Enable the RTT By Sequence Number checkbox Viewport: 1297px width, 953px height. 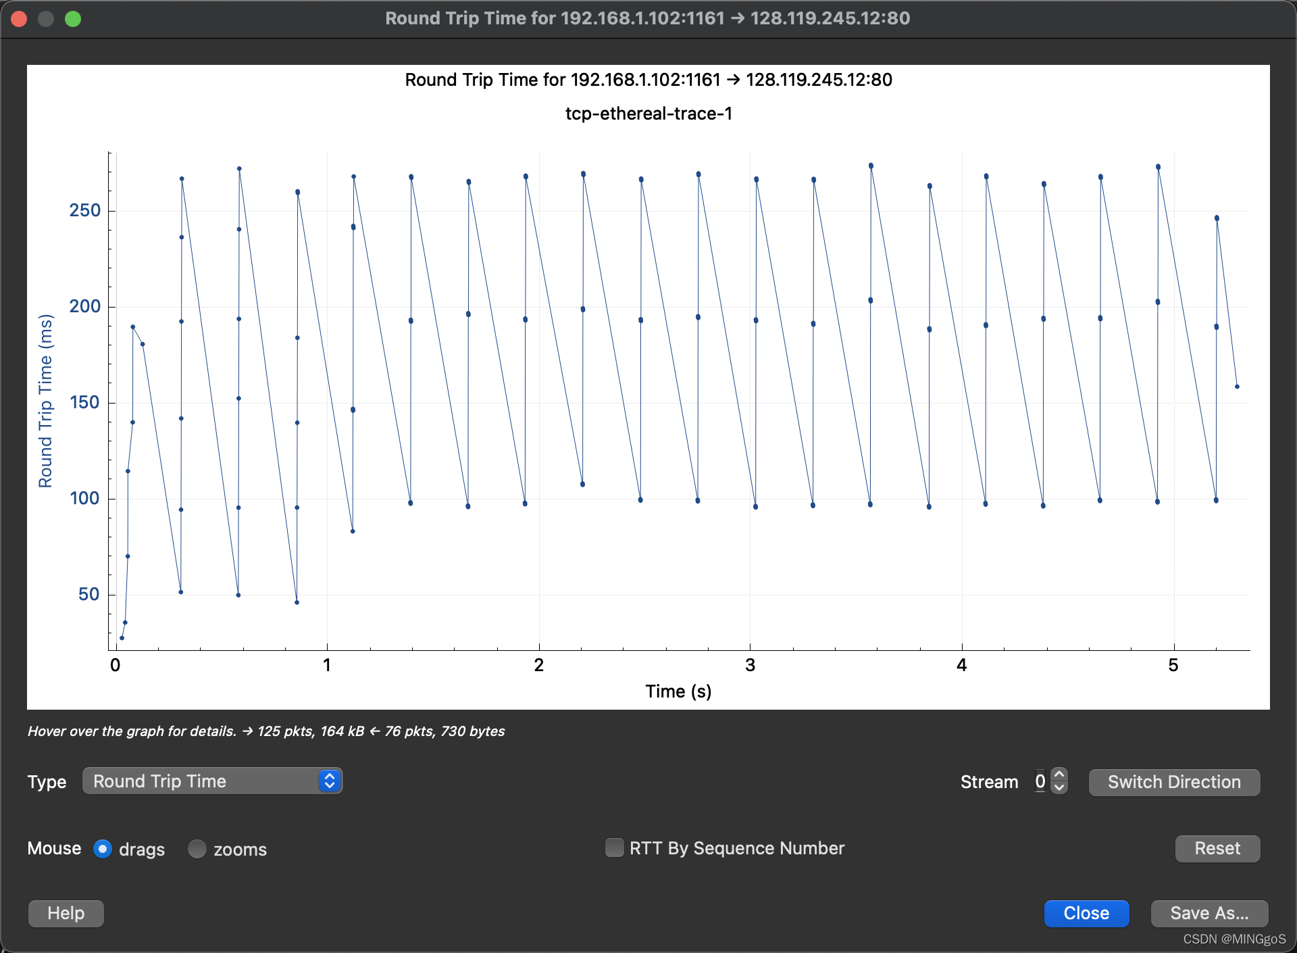(615, 848)
